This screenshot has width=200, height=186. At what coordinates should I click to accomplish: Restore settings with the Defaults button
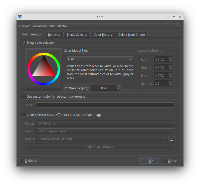pyautogui.click(x=29, y=161)
